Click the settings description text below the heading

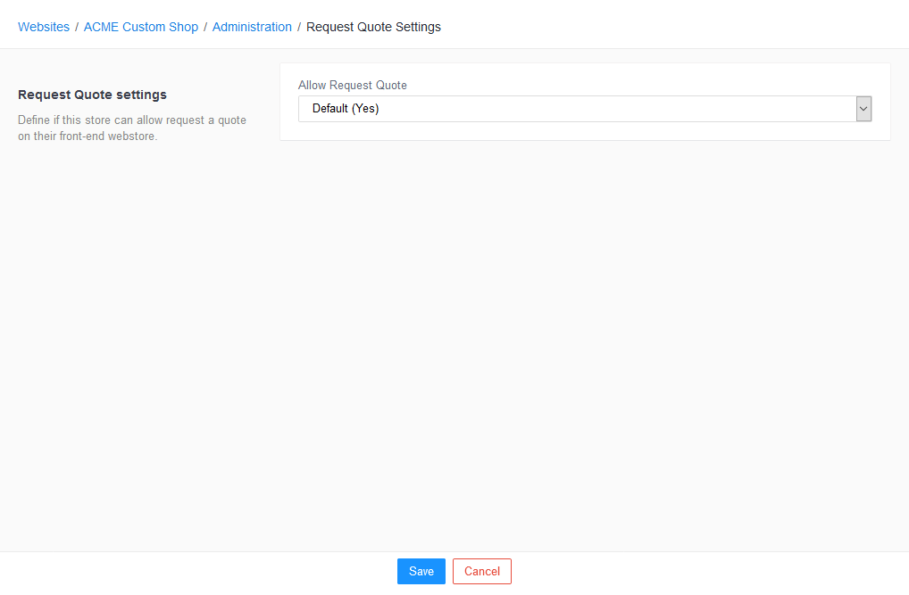tap(132, 128)
